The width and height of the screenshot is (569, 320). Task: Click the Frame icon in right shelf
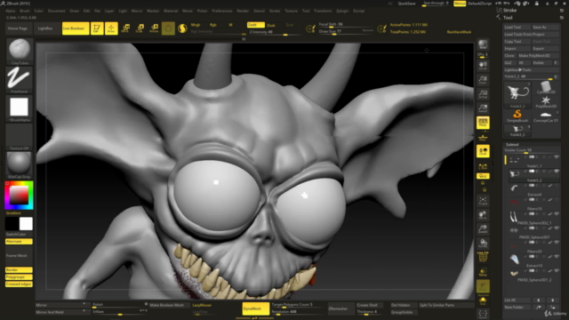click(x=483, y=201)
